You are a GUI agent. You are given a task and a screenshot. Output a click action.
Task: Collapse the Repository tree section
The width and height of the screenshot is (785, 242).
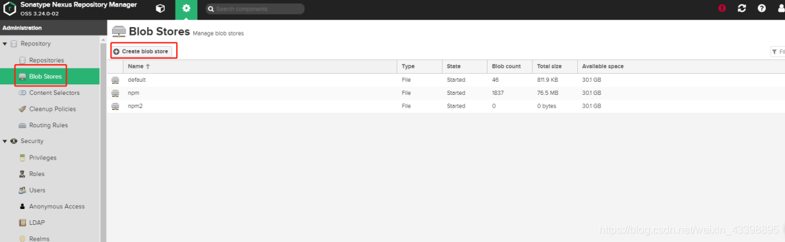coord(5,44)
